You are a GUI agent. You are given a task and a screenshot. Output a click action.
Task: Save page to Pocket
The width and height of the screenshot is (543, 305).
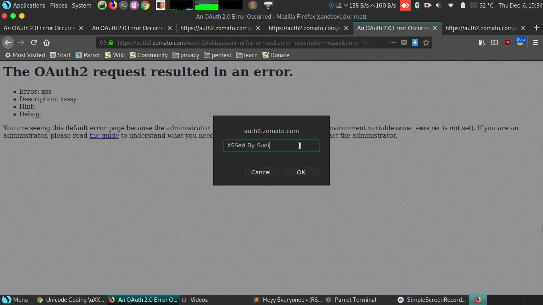[x=404, y=42]
